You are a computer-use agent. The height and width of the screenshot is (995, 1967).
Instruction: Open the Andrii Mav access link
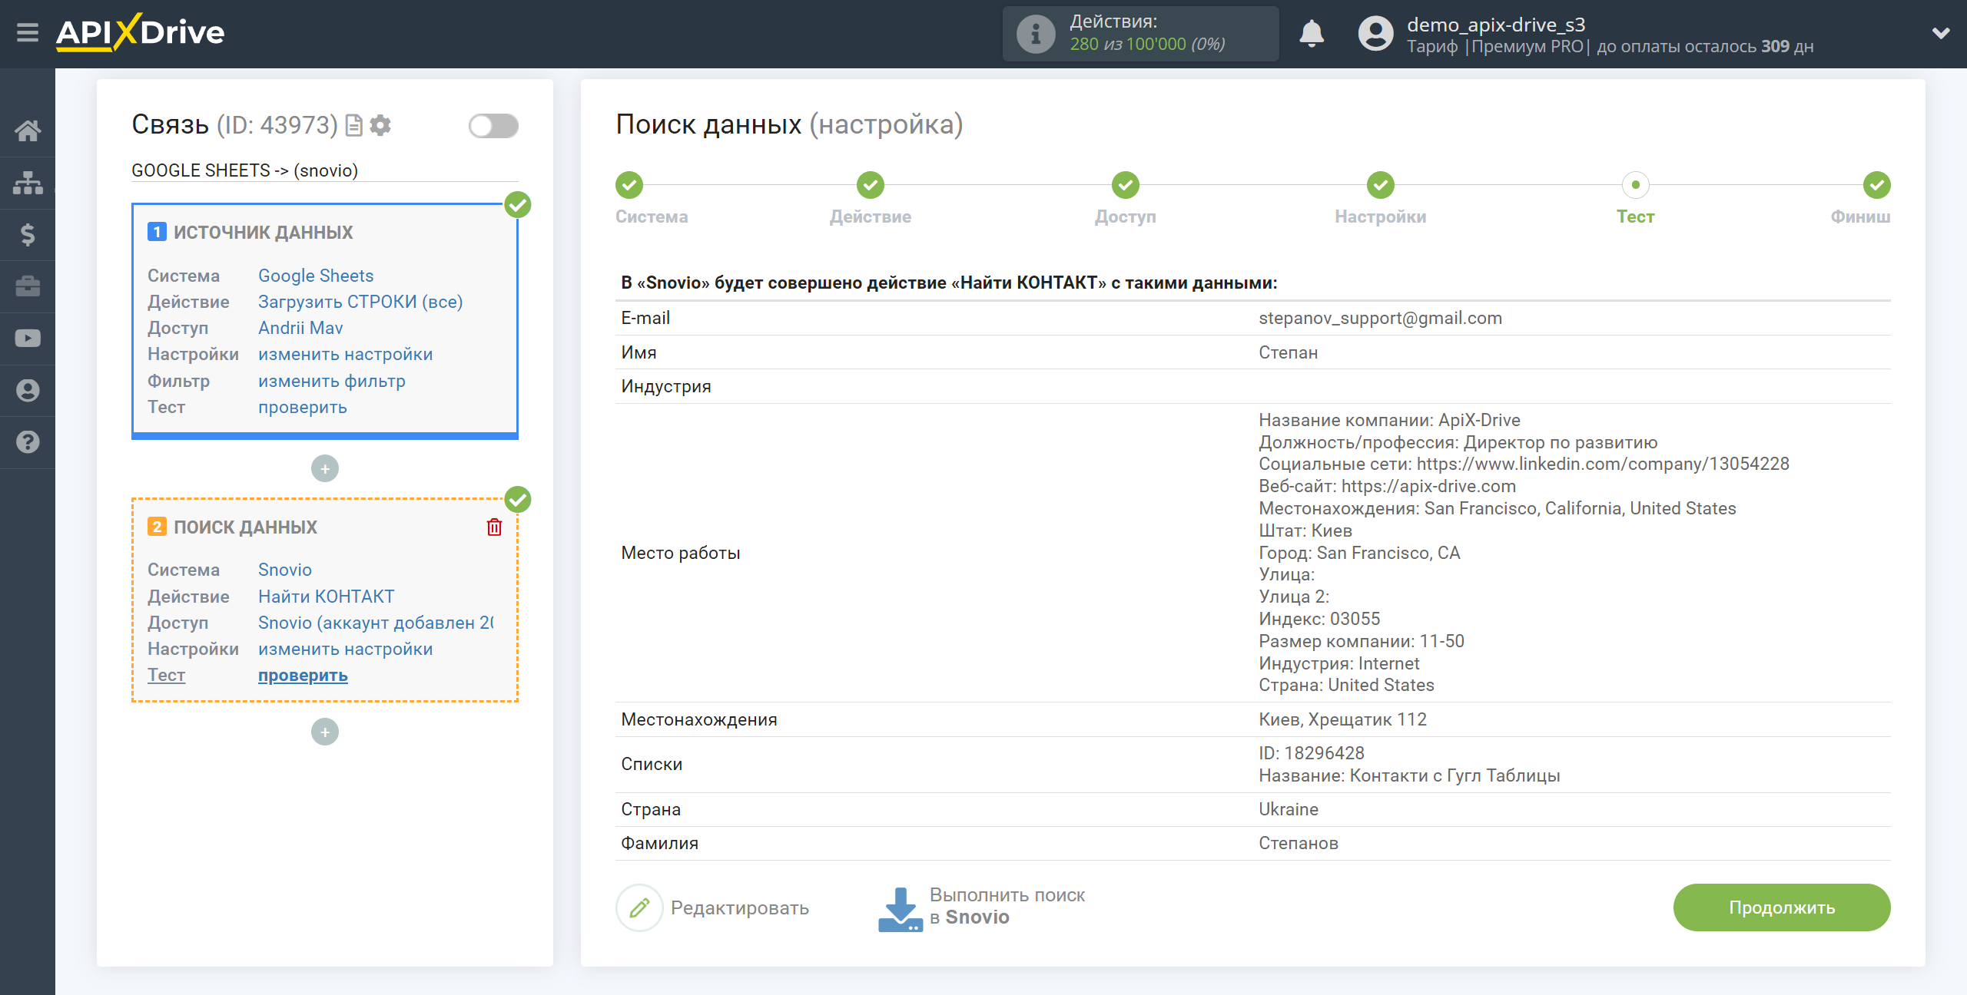(300, 328)
